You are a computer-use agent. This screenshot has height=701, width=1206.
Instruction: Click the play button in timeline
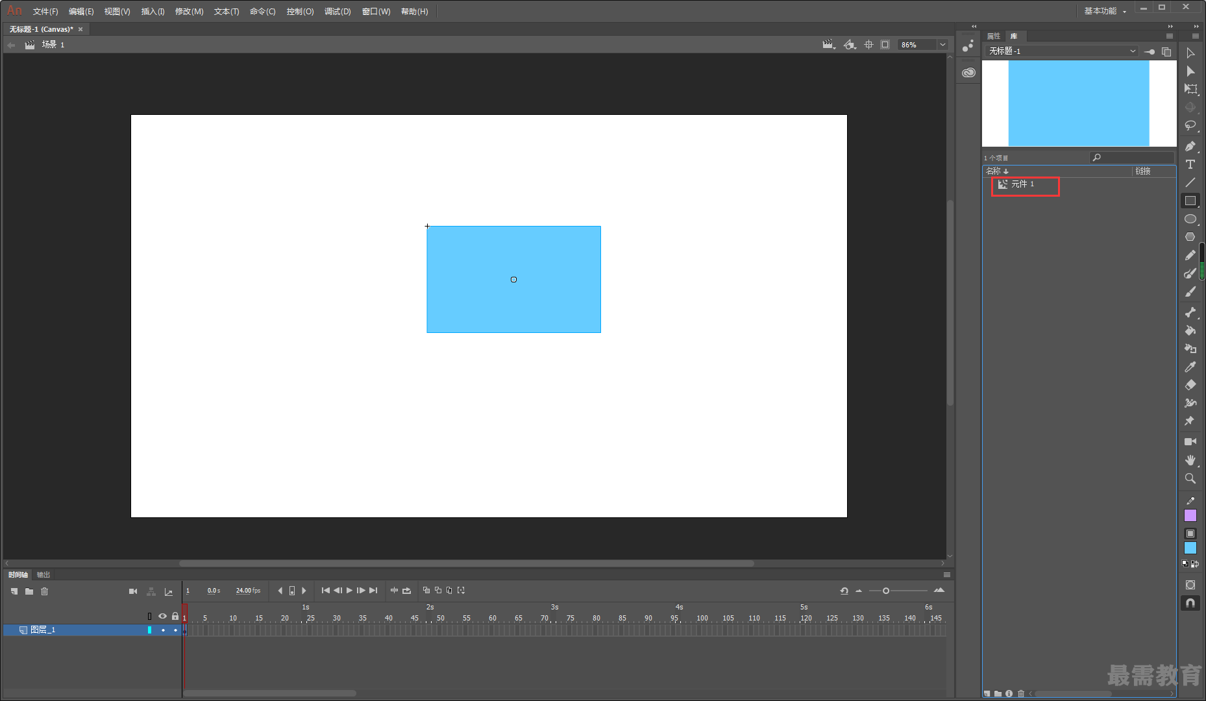349,591
